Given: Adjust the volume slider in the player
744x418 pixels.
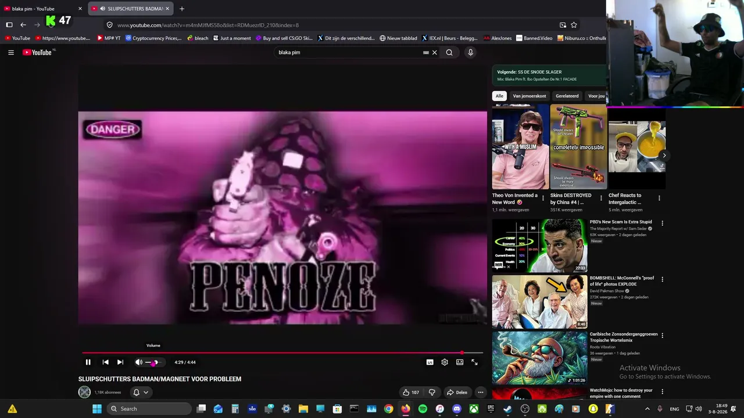Looking at the screenshot, I should (x=152, y=362).
